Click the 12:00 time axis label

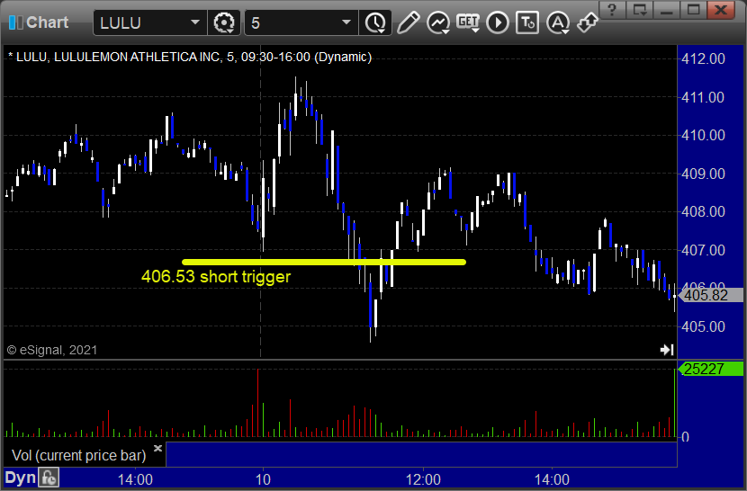tap(423, 479)
